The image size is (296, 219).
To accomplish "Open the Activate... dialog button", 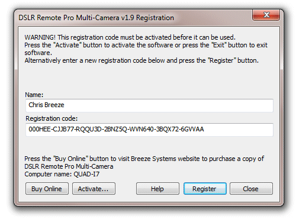I will (x=94, y=189).
